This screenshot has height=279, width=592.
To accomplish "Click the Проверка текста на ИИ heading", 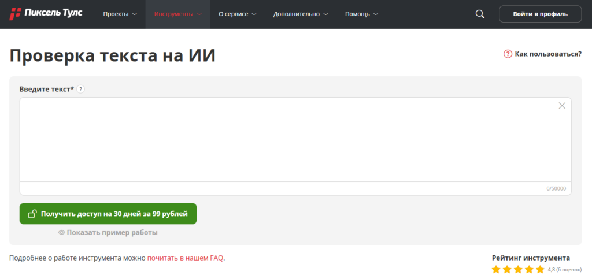I will 113,55.
